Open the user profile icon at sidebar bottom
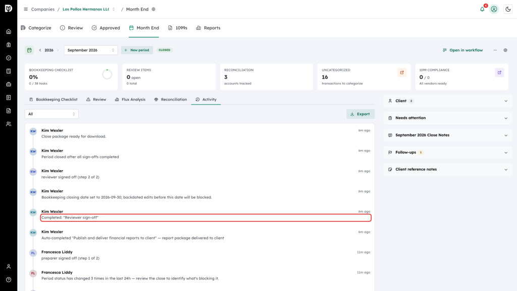This screenshot has width=517, height=291. coord(9,267)
